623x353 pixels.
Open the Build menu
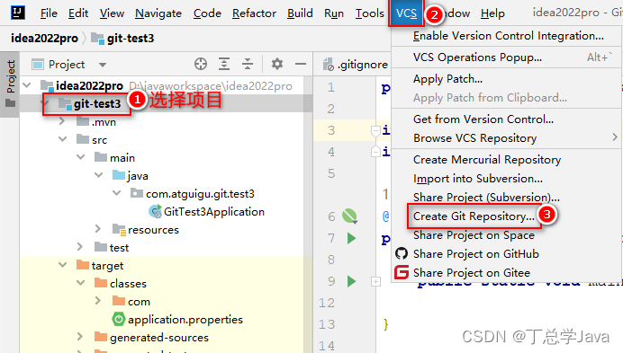[x=300, y=13]
